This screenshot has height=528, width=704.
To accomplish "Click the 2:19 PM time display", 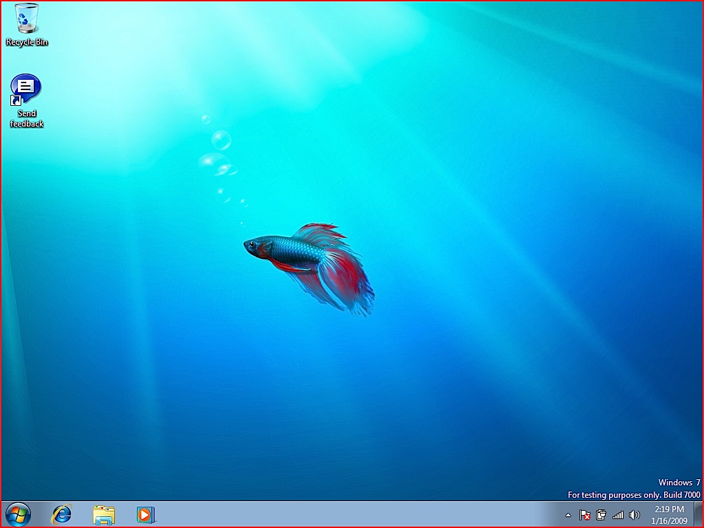I will coord(669,509).
